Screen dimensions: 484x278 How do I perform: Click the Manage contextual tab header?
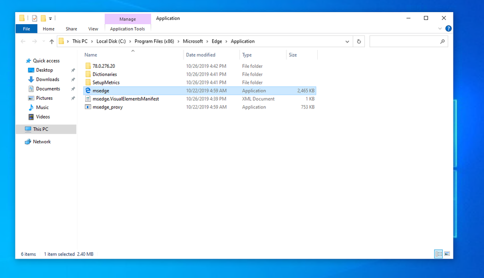click(128, 19)
